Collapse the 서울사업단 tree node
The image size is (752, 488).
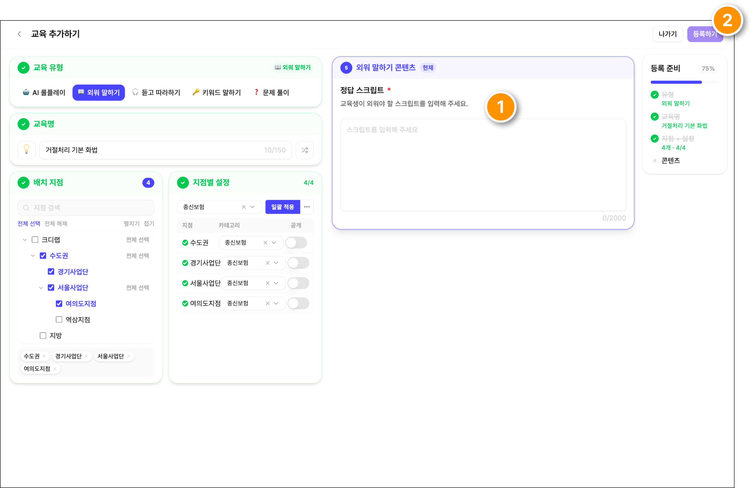click(x=41, y=288)
